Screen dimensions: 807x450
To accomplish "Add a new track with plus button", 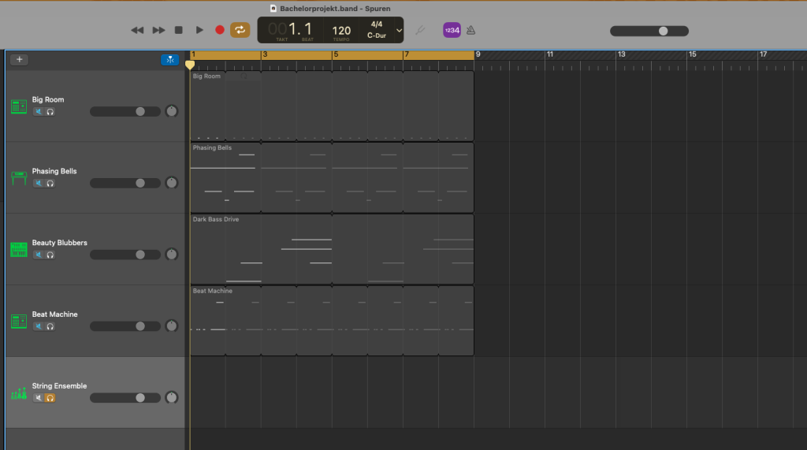I will pos(20,60).
